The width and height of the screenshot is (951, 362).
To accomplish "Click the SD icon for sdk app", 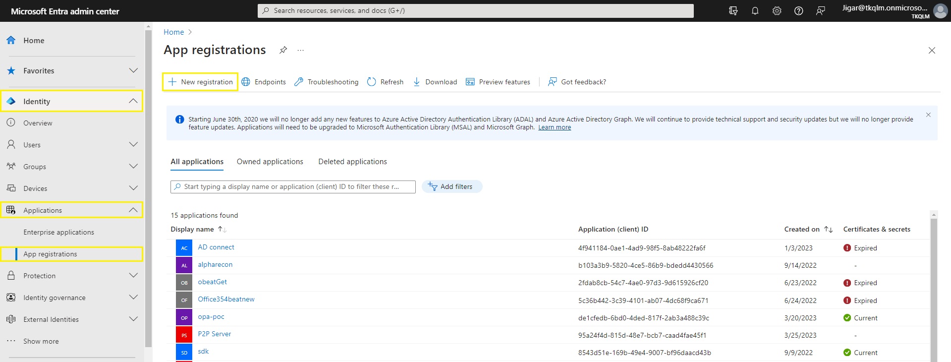I will [184, 352].
